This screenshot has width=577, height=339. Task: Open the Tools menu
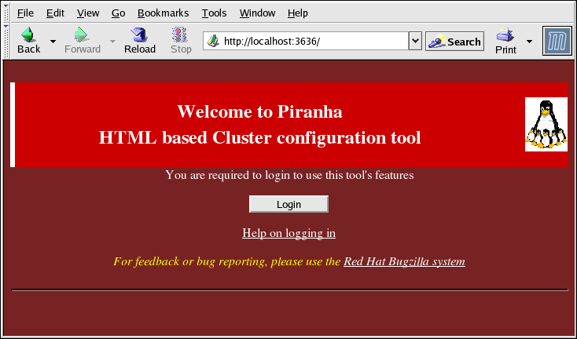[214, 13]
